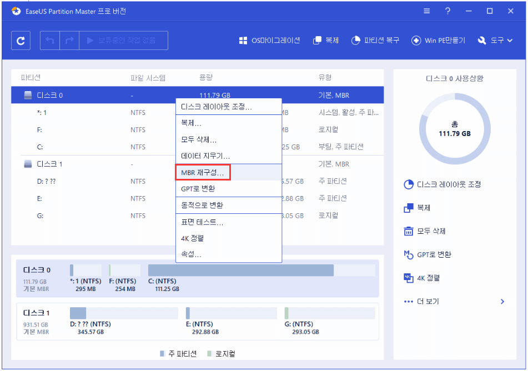Open the 복제 feature on the toolbar
The image size is (528, 371).
click(326, 40)
